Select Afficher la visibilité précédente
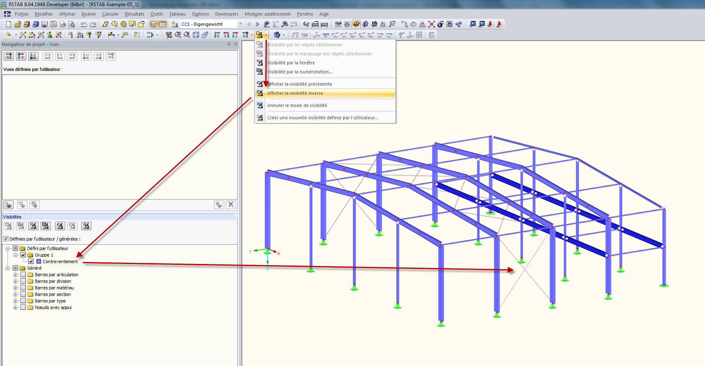 325,84
